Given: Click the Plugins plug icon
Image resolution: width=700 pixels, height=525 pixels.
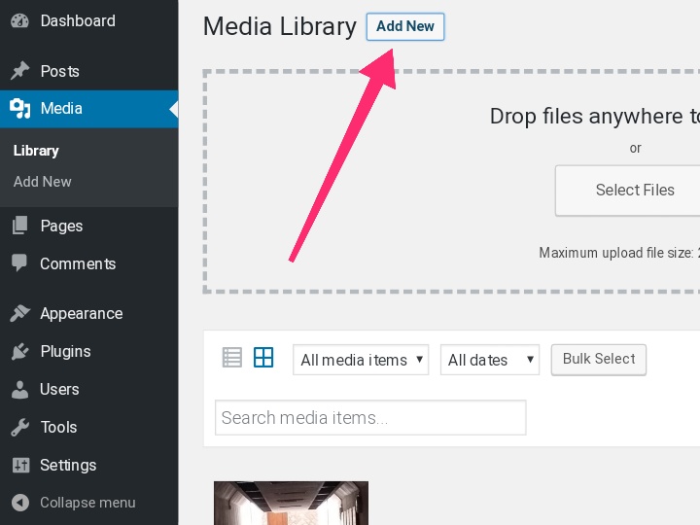Looking at the screenshot, I should click(x=19, y=351).
